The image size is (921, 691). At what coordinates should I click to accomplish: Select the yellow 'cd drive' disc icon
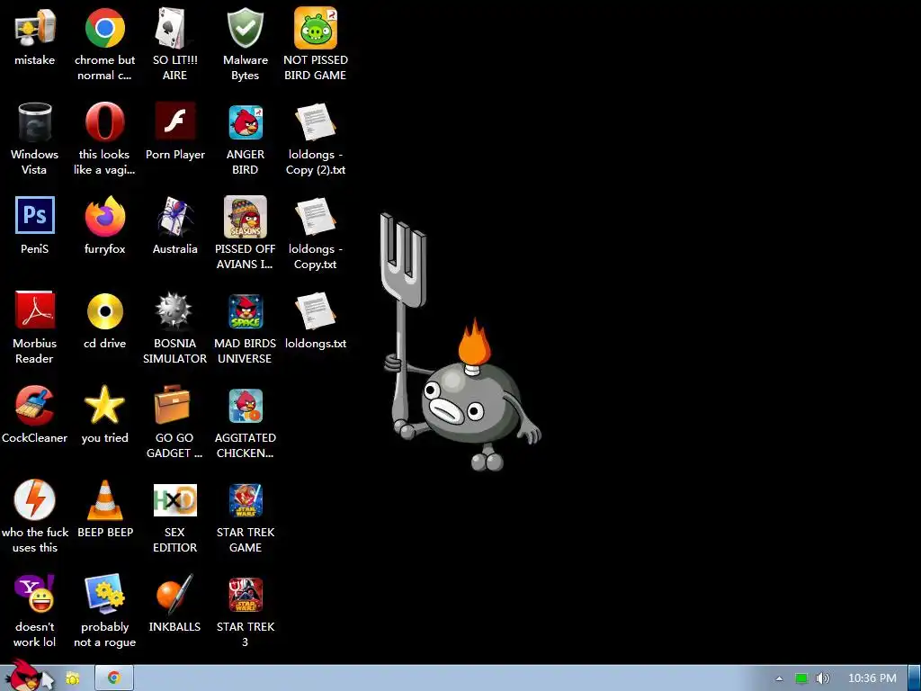coord(104,310)
